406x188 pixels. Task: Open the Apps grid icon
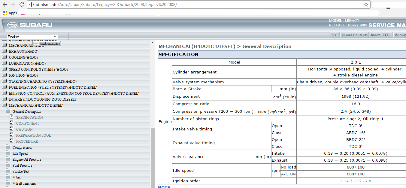tap(5, 13)
